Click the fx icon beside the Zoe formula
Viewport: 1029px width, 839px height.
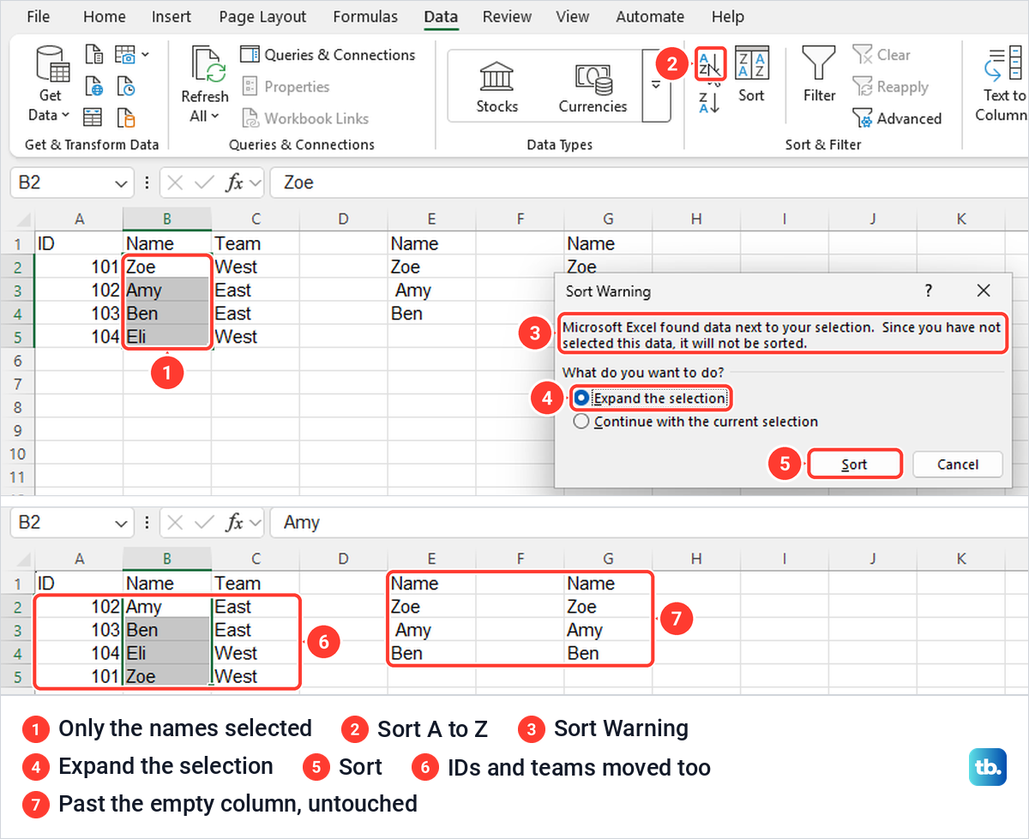234,183
